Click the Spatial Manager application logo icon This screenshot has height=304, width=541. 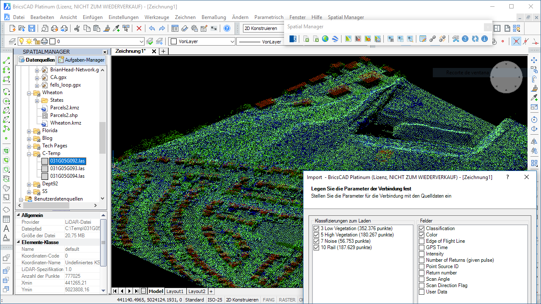pos(292,38)
